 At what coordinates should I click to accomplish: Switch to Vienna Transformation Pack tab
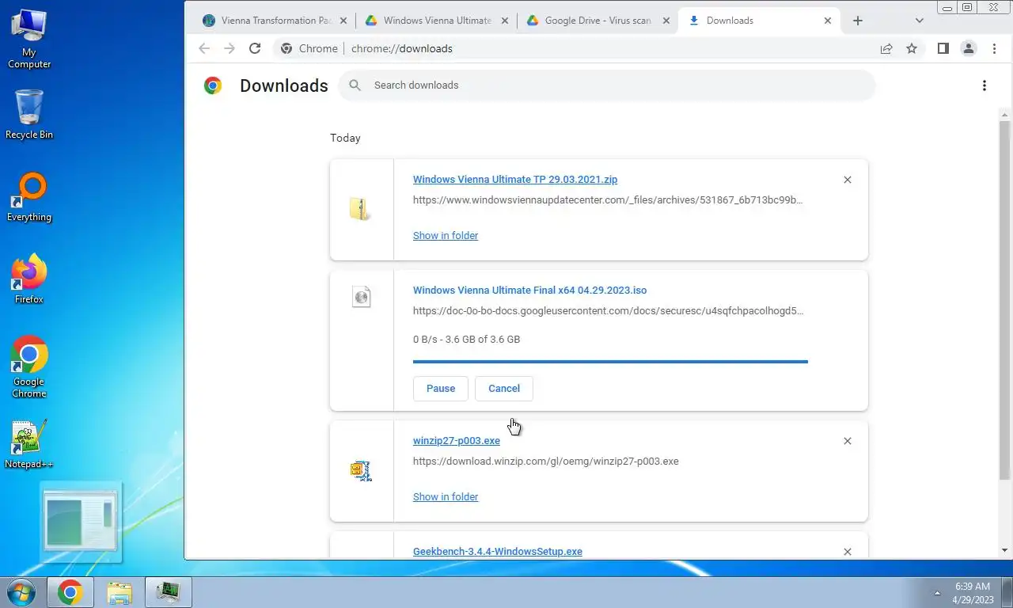click(x=276, y=21)
